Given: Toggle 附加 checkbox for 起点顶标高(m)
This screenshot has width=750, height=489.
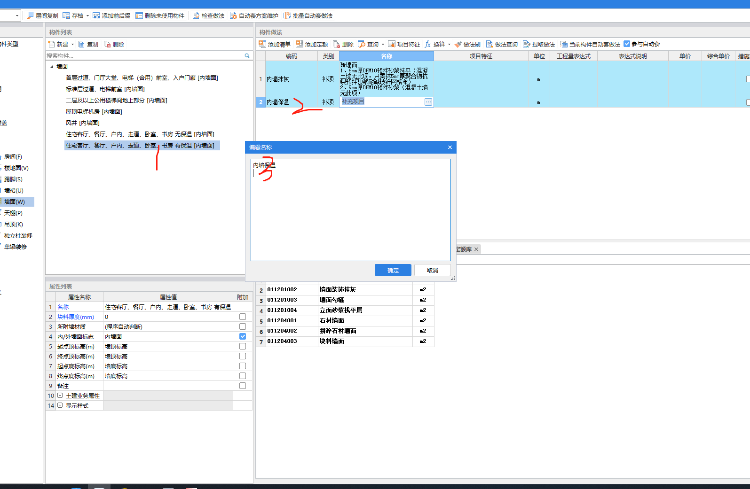Looking at the screenshot, I should pyautogui.click(x=243, y=346).
